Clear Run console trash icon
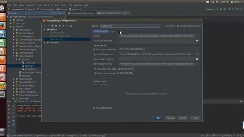This screenshot has height=137, width=244. point(14,124)
